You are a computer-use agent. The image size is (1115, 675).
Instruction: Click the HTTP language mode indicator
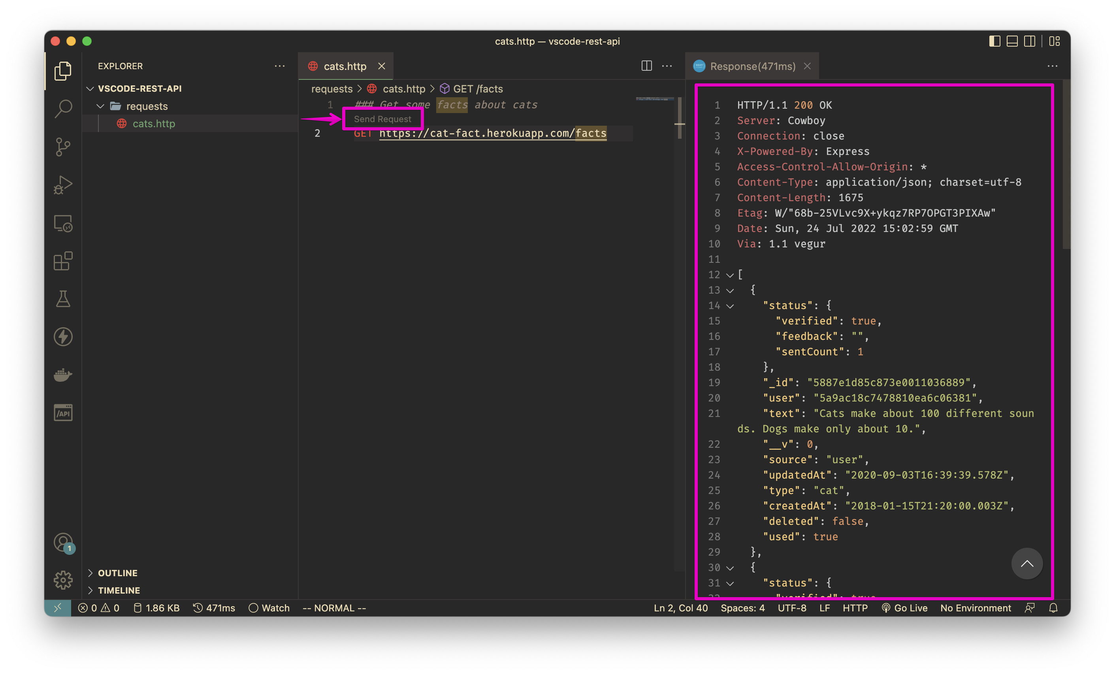click(x=855, y=607)
